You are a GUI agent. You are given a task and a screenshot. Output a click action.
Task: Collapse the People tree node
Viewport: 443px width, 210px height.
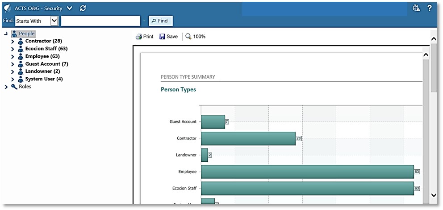[6, 34]
